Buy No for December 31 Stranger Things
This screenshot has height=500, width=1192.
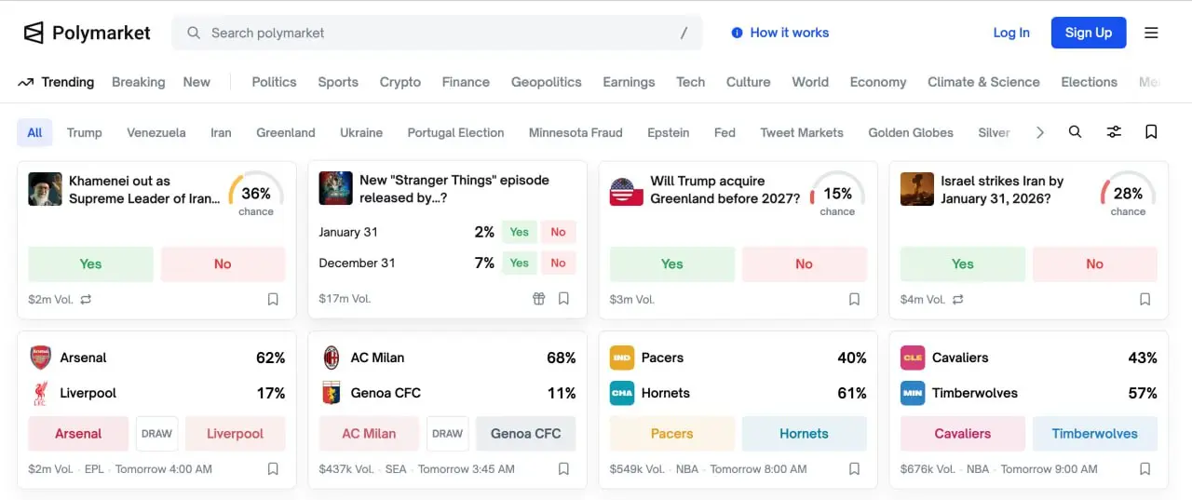pos(558,263)
